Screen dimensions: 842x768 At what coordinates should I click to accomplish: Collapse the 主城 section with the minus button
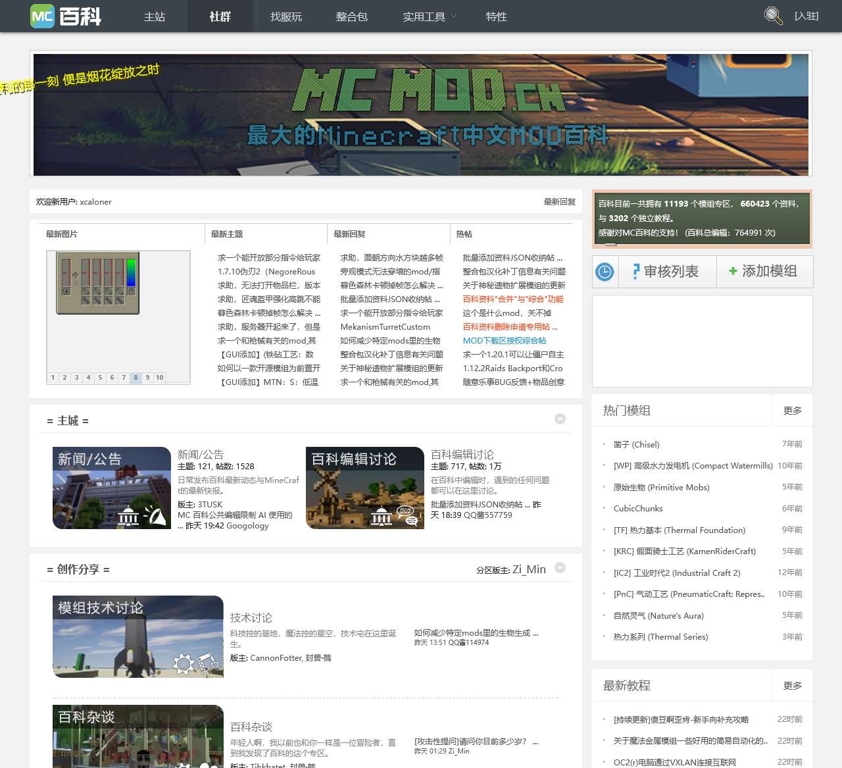click(560, 419)
